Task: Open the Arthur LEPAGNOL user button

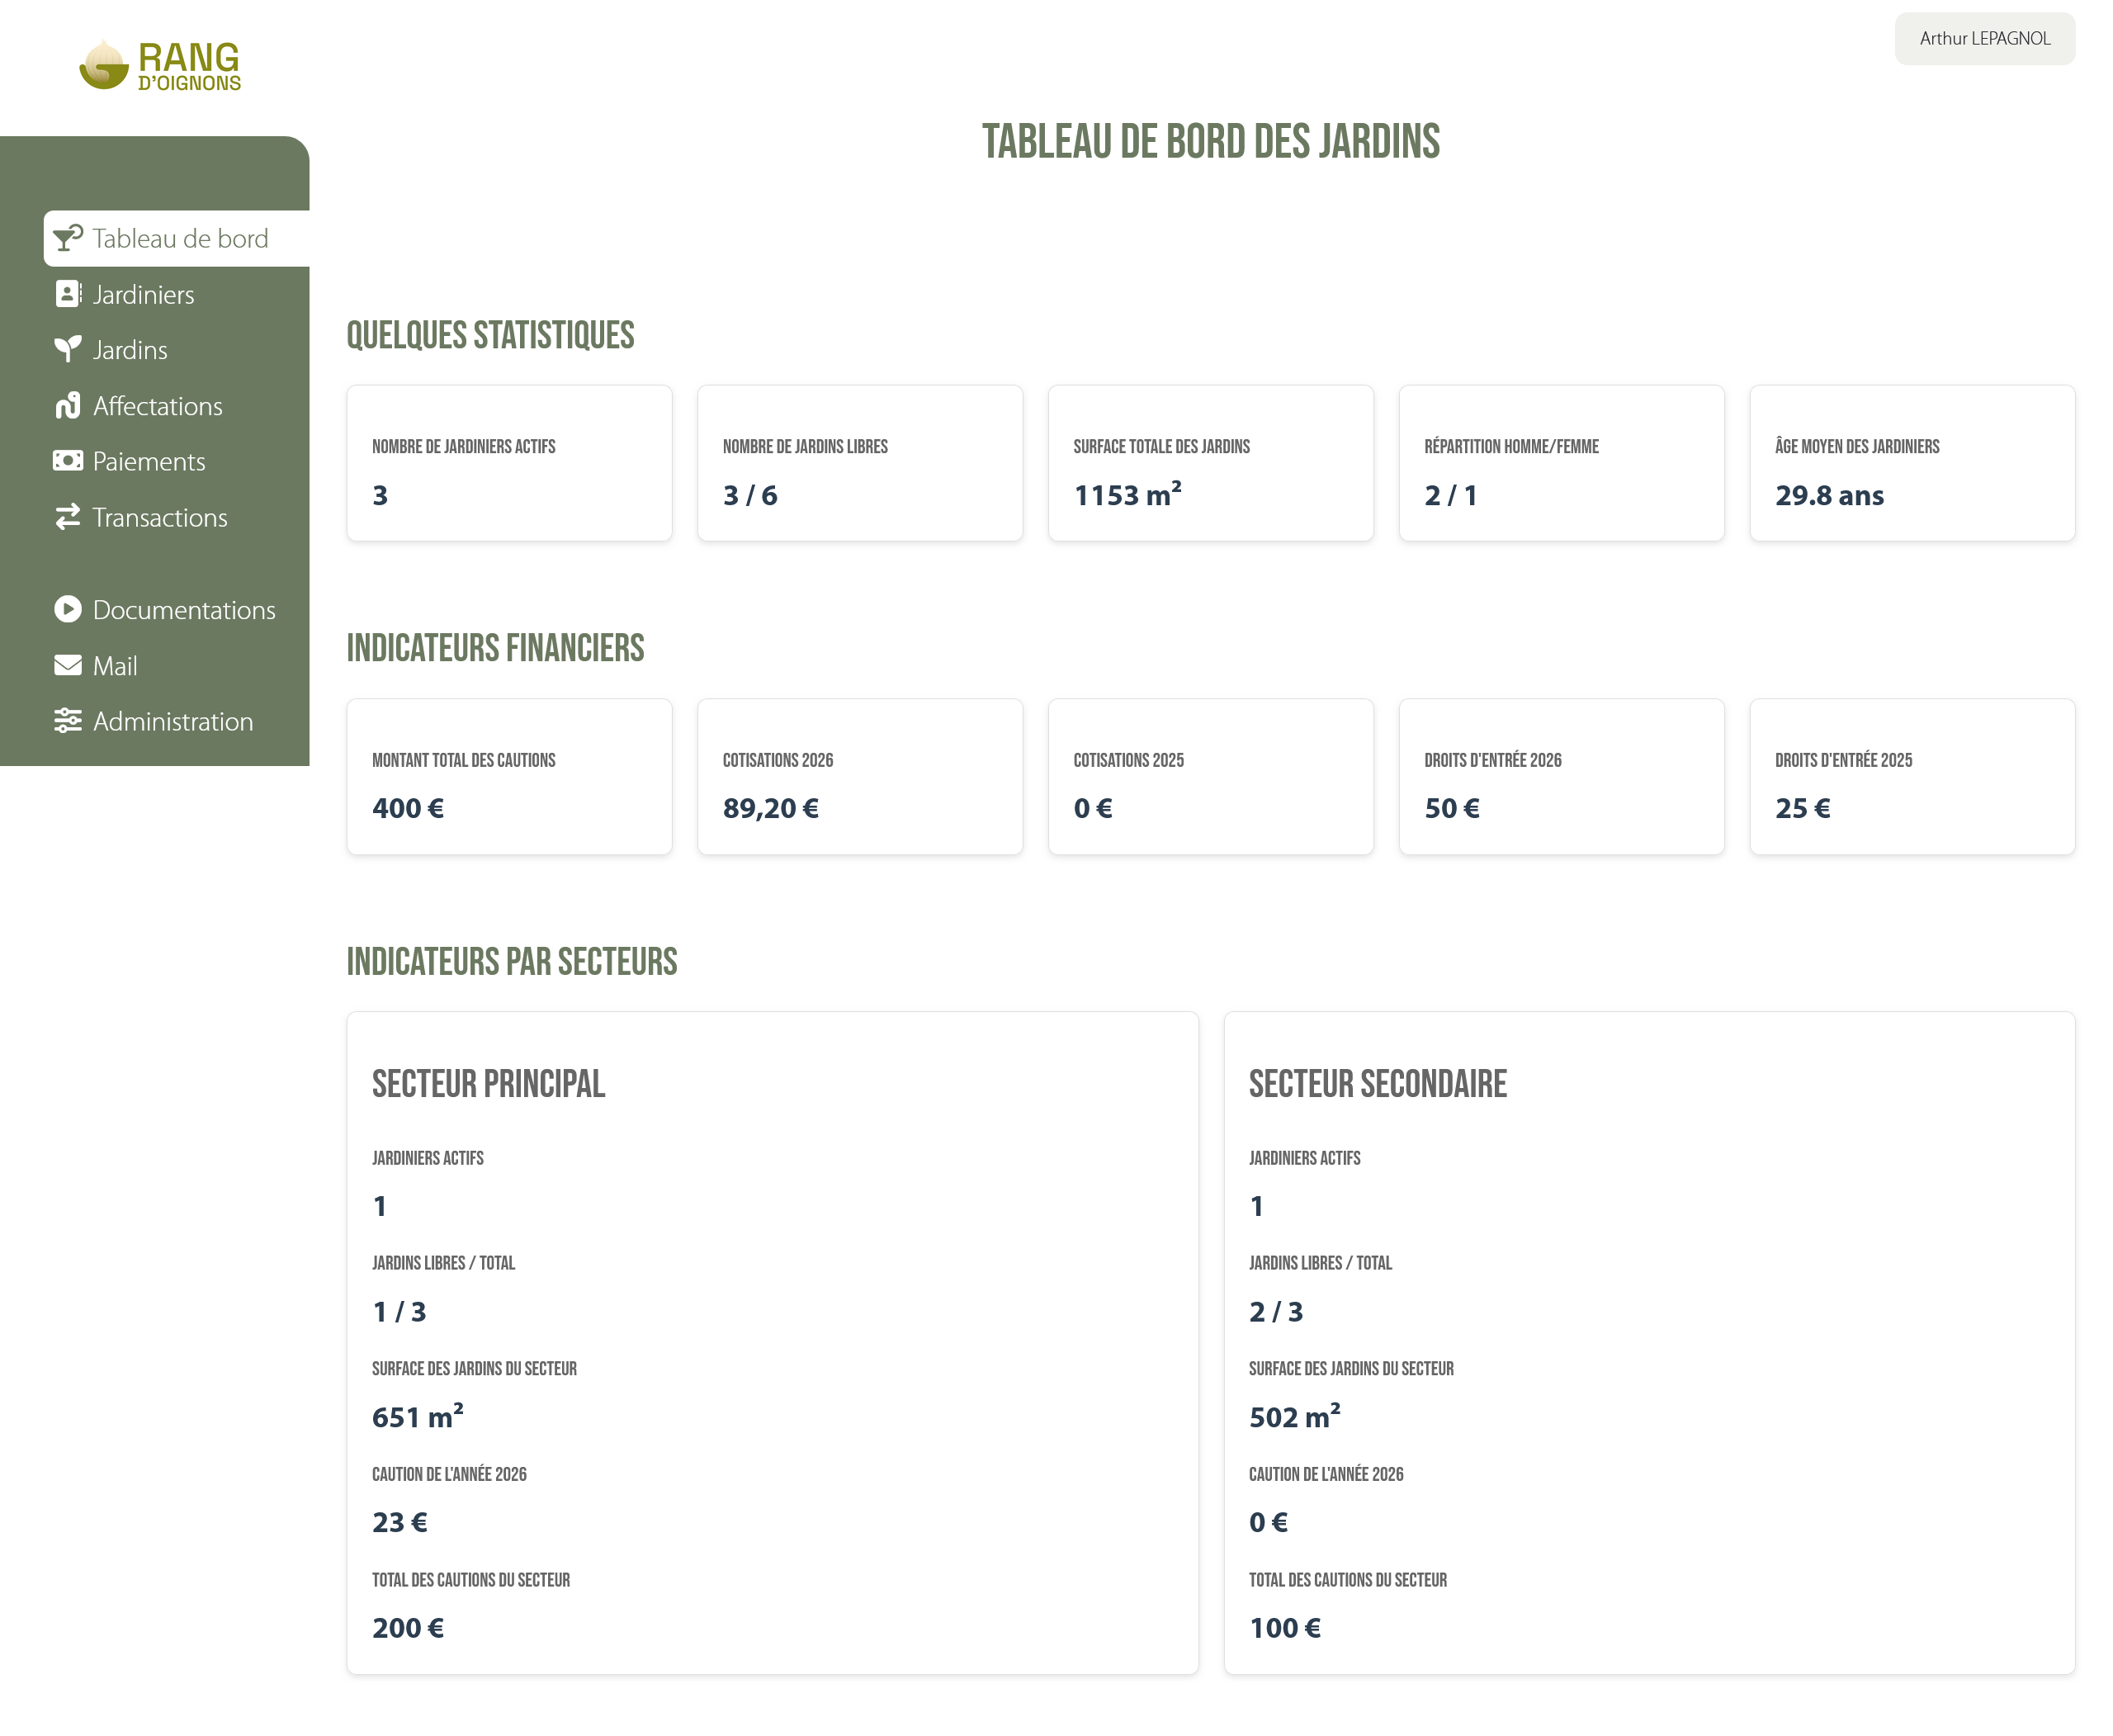Action: (x=1984, y=39)
